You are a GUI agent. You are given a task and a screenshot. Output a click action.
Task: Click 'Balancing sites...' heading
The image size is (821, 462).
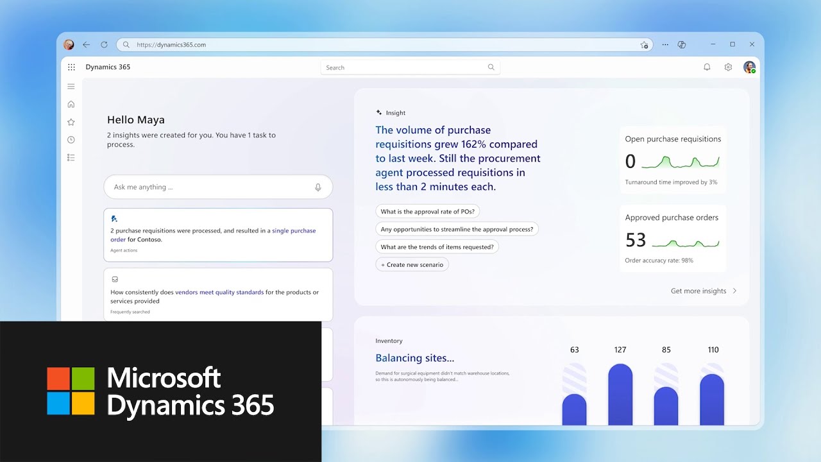pos(415,358)
